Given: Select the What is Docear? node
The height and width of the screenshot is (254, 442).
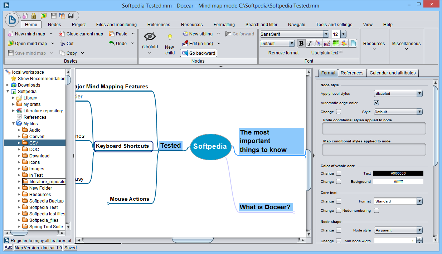Looking at the screenshot, I should (x=265, y=207).
